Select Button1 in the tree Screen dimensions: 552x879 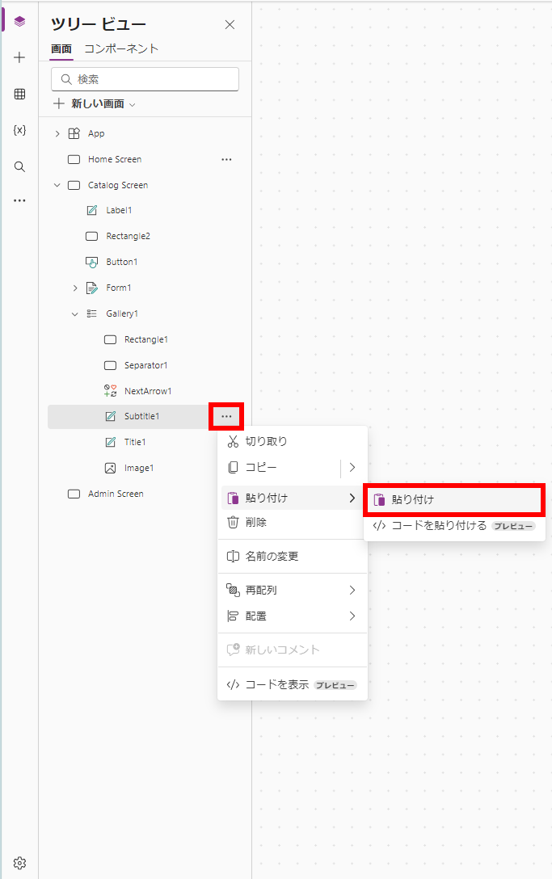point(122,262)
